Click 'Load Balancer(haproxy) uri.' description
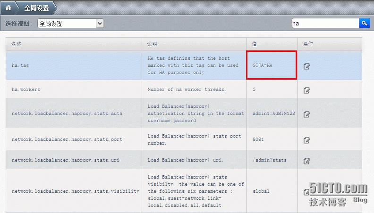 (x=185, y=160)
